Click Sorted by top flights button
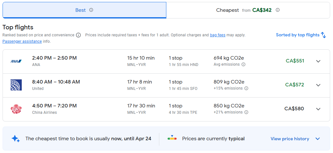 [x=297, y=35]
